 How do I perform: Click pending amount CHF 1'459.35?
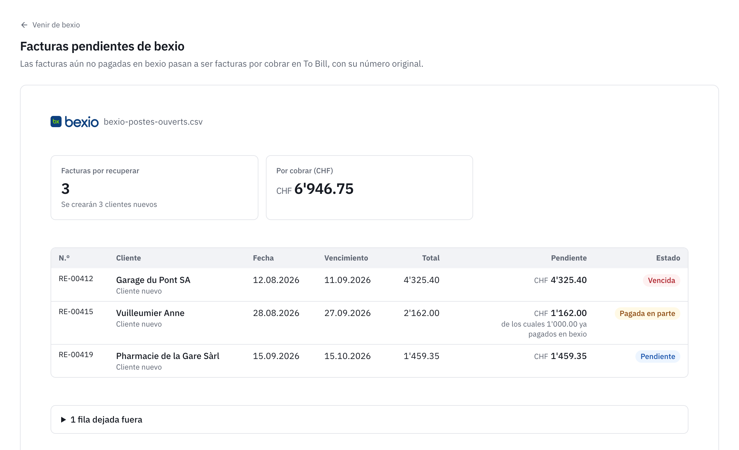[x=560, y=356]
